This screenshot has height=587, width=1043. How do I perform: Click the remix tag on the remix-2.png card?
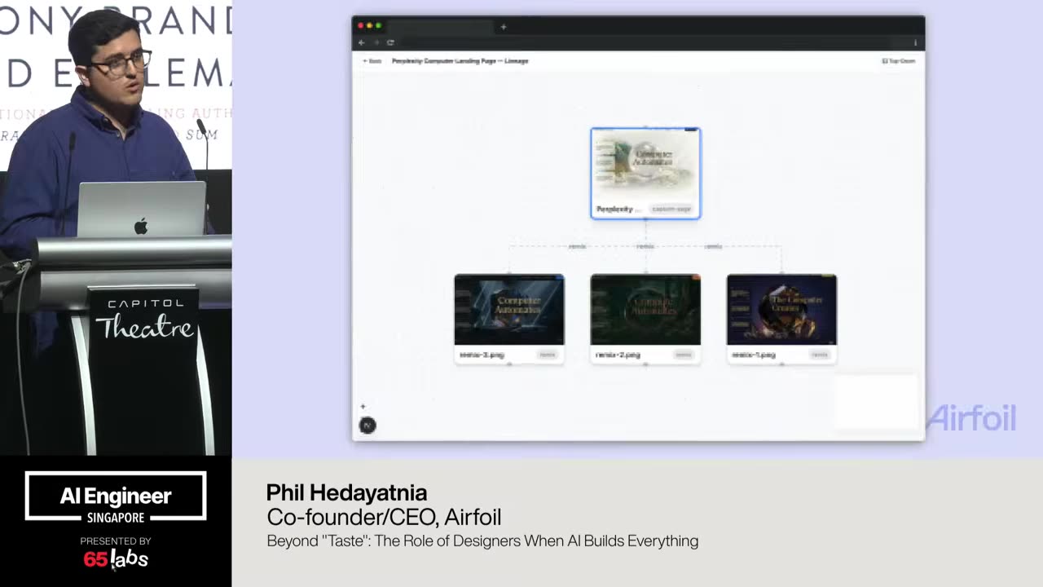(x=684, y=355)
